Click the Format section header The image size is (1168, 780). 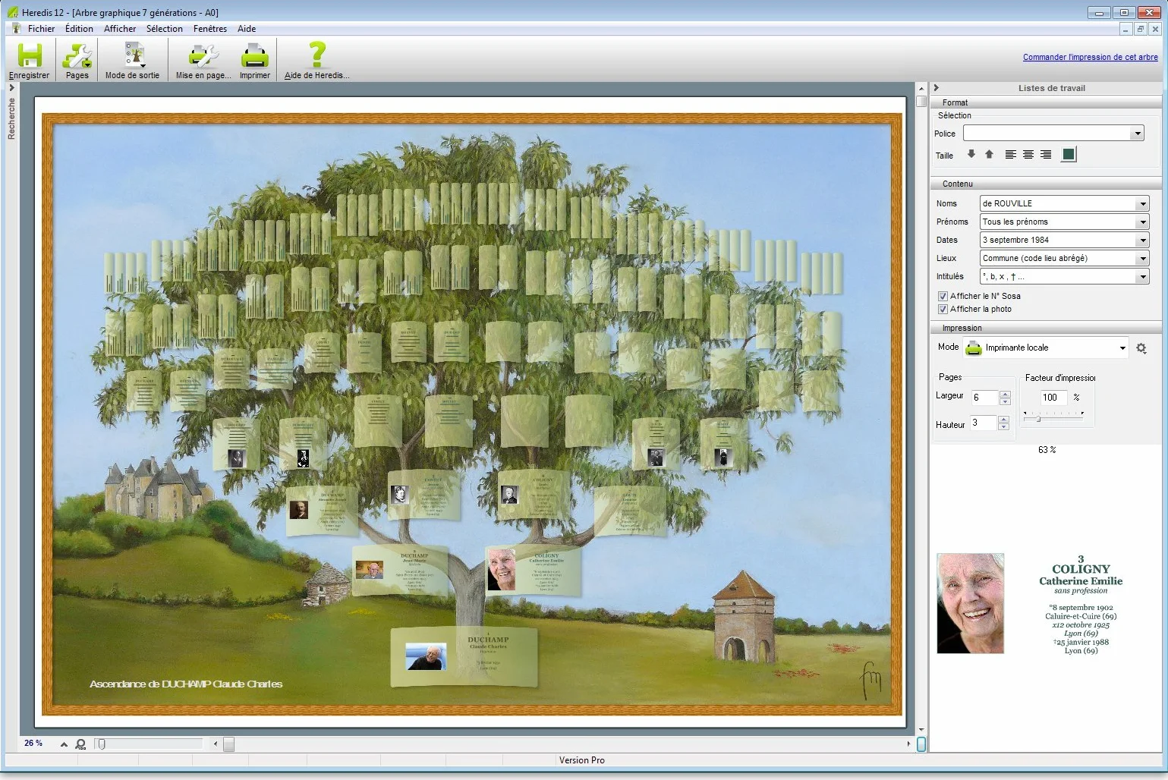pos(1047,102)
